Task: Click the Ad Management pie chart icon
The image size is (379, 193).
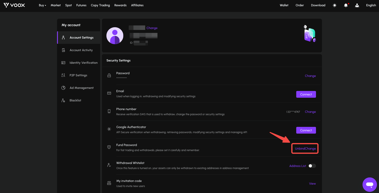Action: point(63,88)
